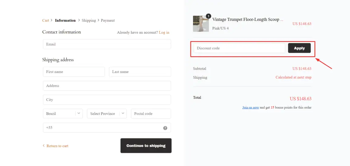Screen dimensions: 350x166
Task: Click the quantity badge on product thumbnail
Action: tap(208, 16)
